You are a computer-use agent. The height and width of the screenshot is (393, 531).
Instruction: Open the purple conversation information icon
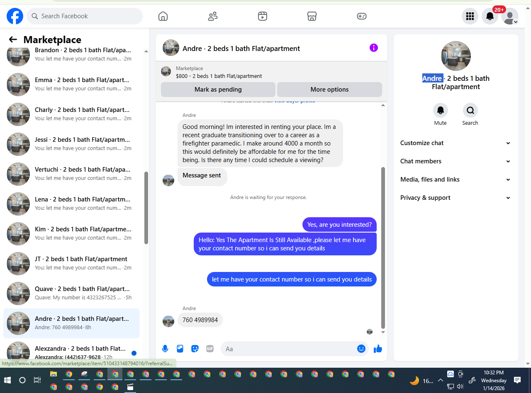tap(374, 48)
